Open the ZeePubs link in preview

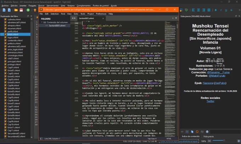[220, 83]
